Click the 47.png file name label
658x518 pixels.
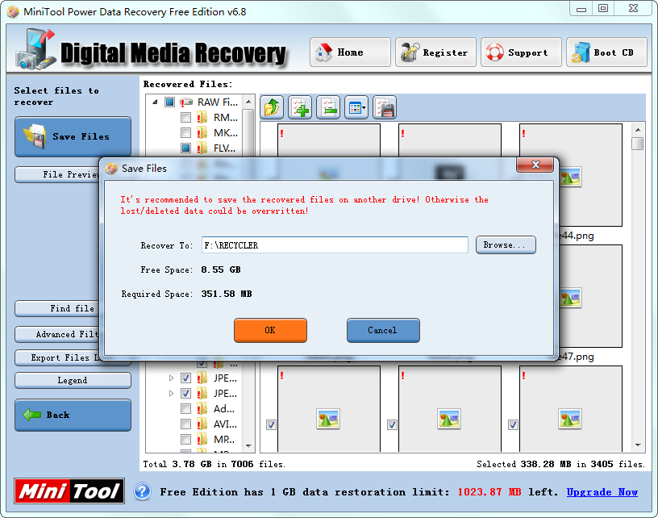click(x=577, y=357)
